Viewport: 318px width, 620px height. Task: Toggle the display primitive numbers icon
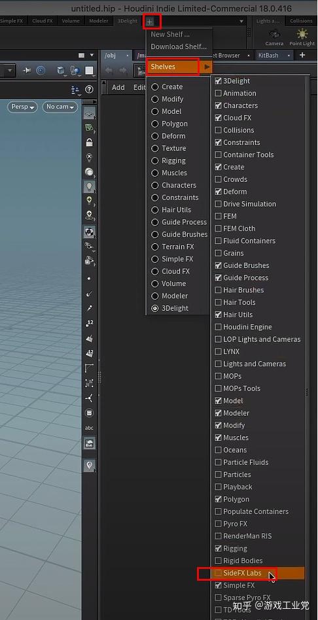90,354
